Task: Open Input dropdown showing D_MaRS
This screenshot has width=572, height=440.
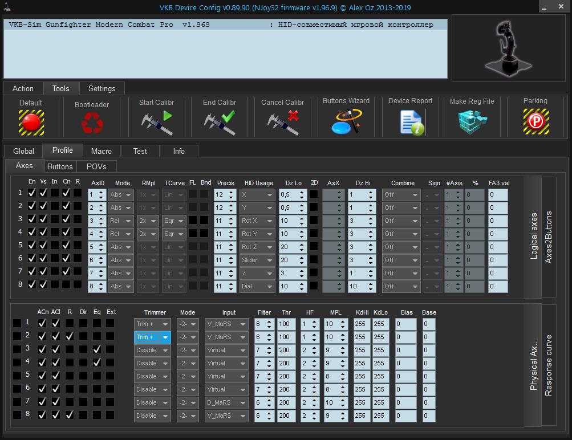Action: point(226,403)
